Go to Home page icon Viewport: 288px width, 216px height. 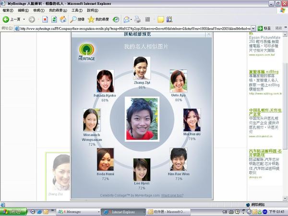(x=63, y=19)
